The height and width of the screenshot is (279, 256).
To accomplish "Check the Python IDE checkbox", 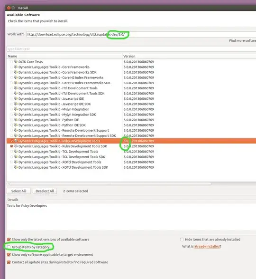I will point(12,120).
